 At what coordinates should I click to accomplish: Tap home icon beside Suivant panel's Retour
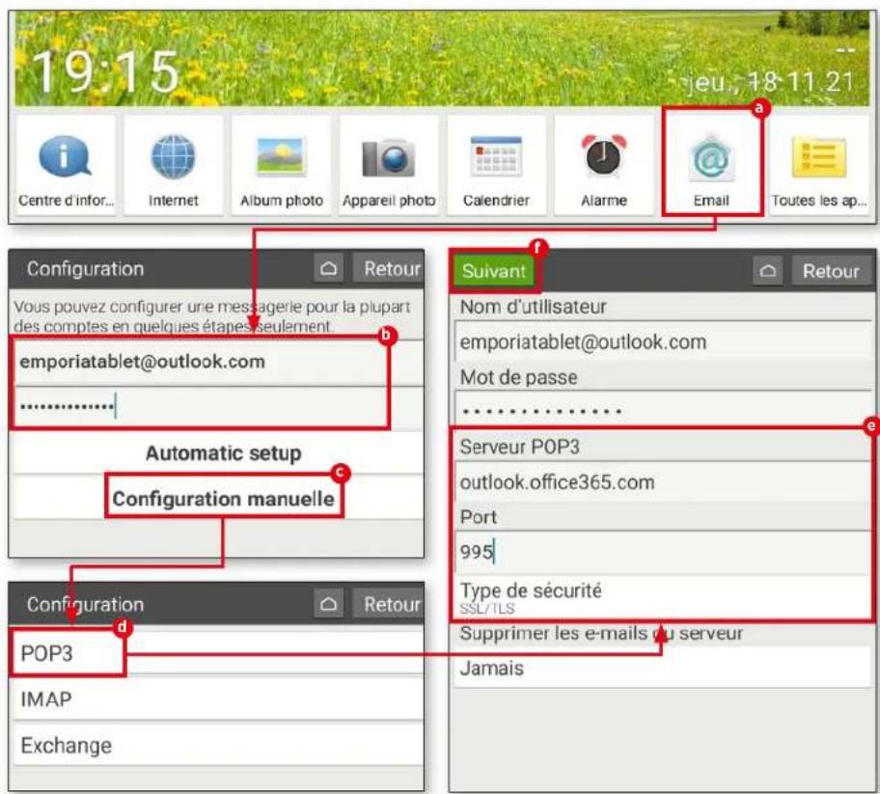pyautogui.click(x=768, y=270)
